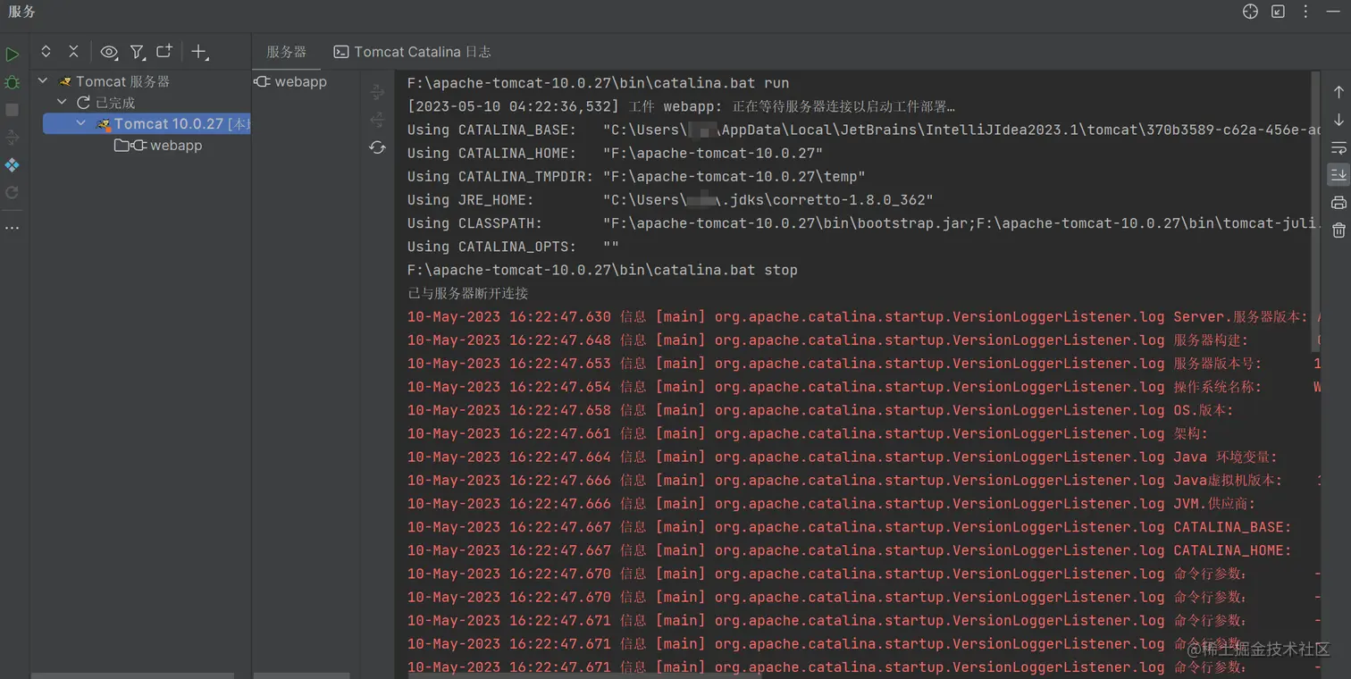Open the three-dot options menu in header
The width and height of the screenshot is (1351, 679).
[x=1305, y=12]
